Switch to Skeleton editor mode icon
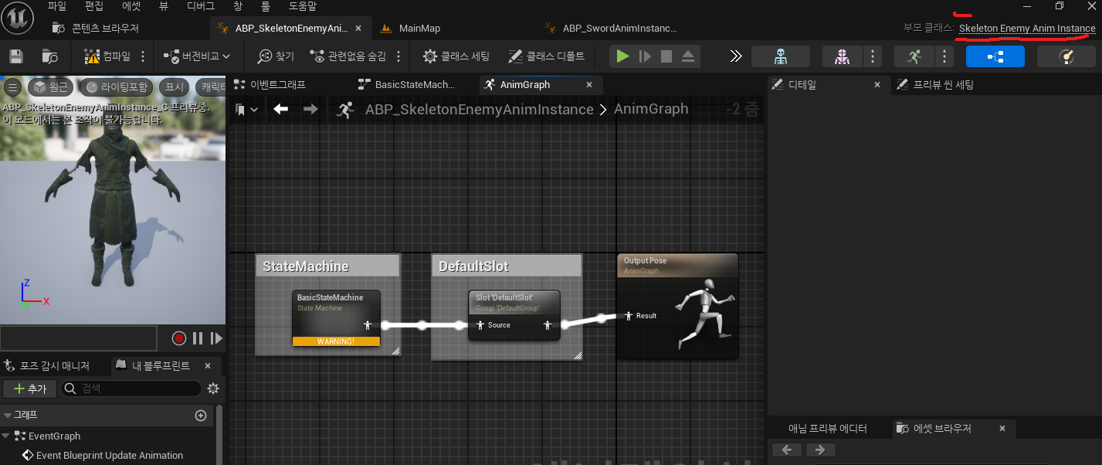Image resolution: width=1102 pixels, height=465 pixels. tap(781, 56)
